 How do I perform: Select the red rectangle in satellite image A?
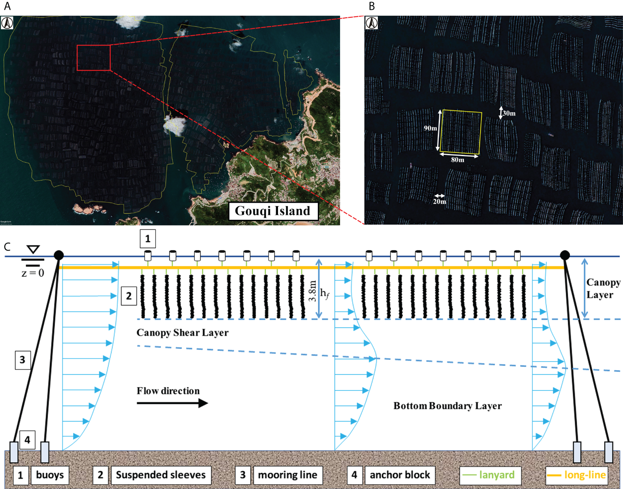94,58
